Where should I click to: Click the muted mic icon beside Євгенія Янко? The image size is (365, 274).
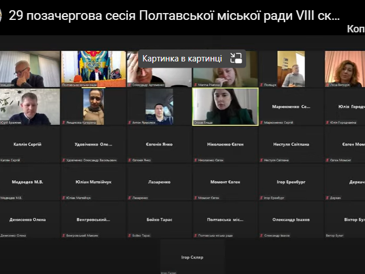(130, 160)
